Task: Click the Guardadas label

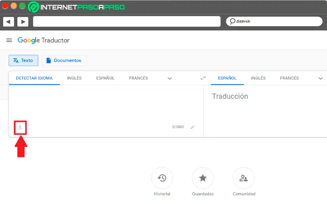Action: (203, 194)
